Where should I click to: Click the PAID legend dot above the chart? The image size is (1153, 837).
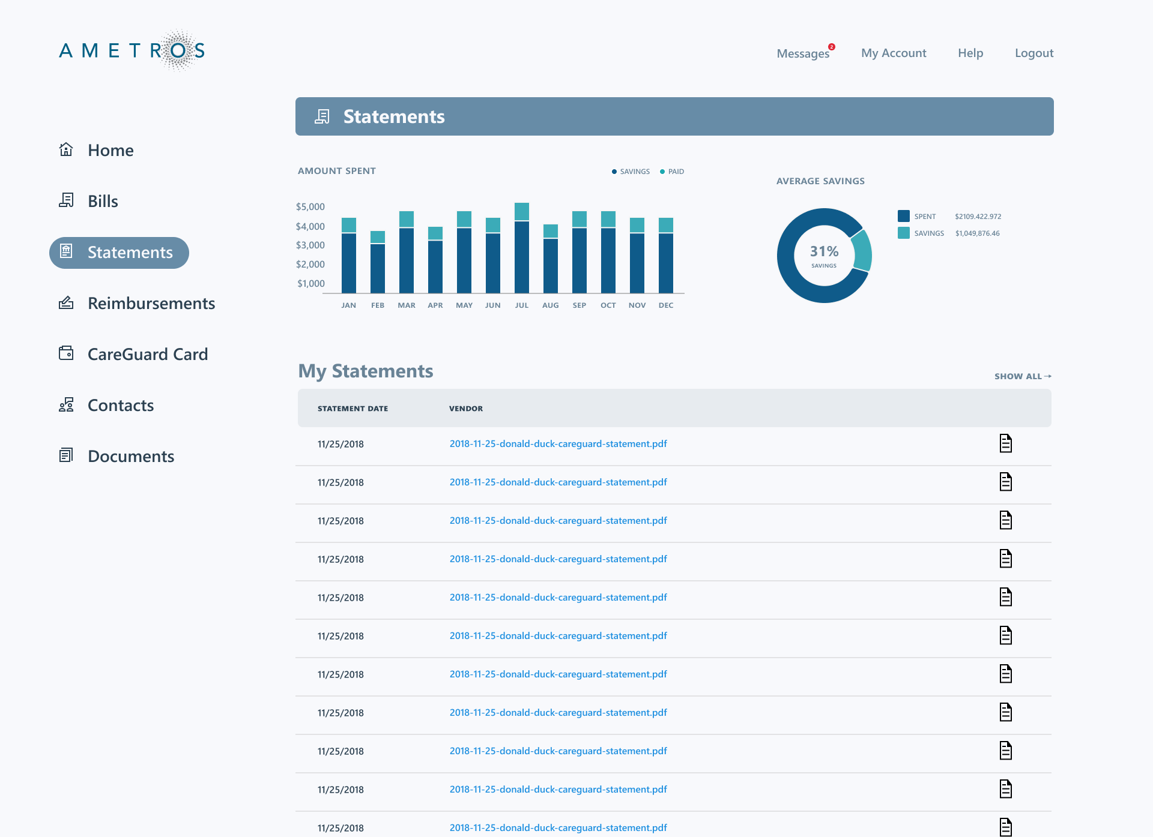pos(662,172)
